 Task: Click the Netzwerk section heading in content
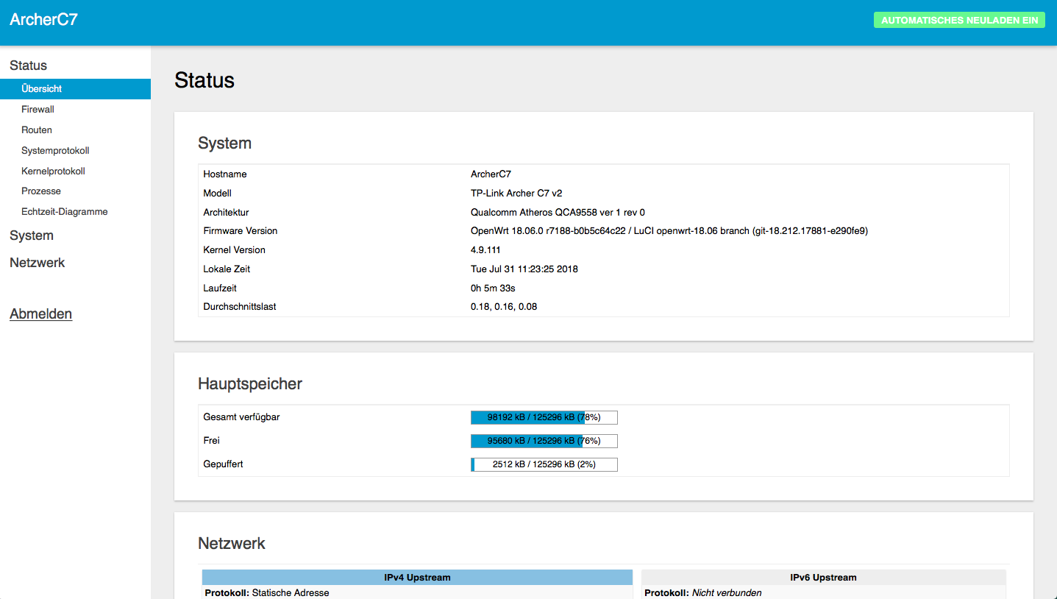point(232,544)
